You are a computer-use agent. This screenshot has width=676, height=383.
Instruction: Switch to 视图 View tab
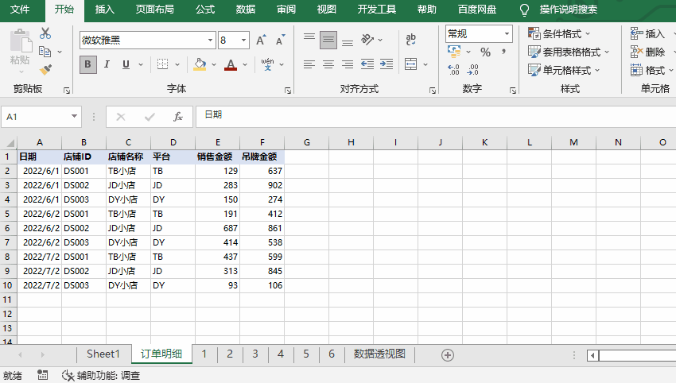[x=326, y=10]
